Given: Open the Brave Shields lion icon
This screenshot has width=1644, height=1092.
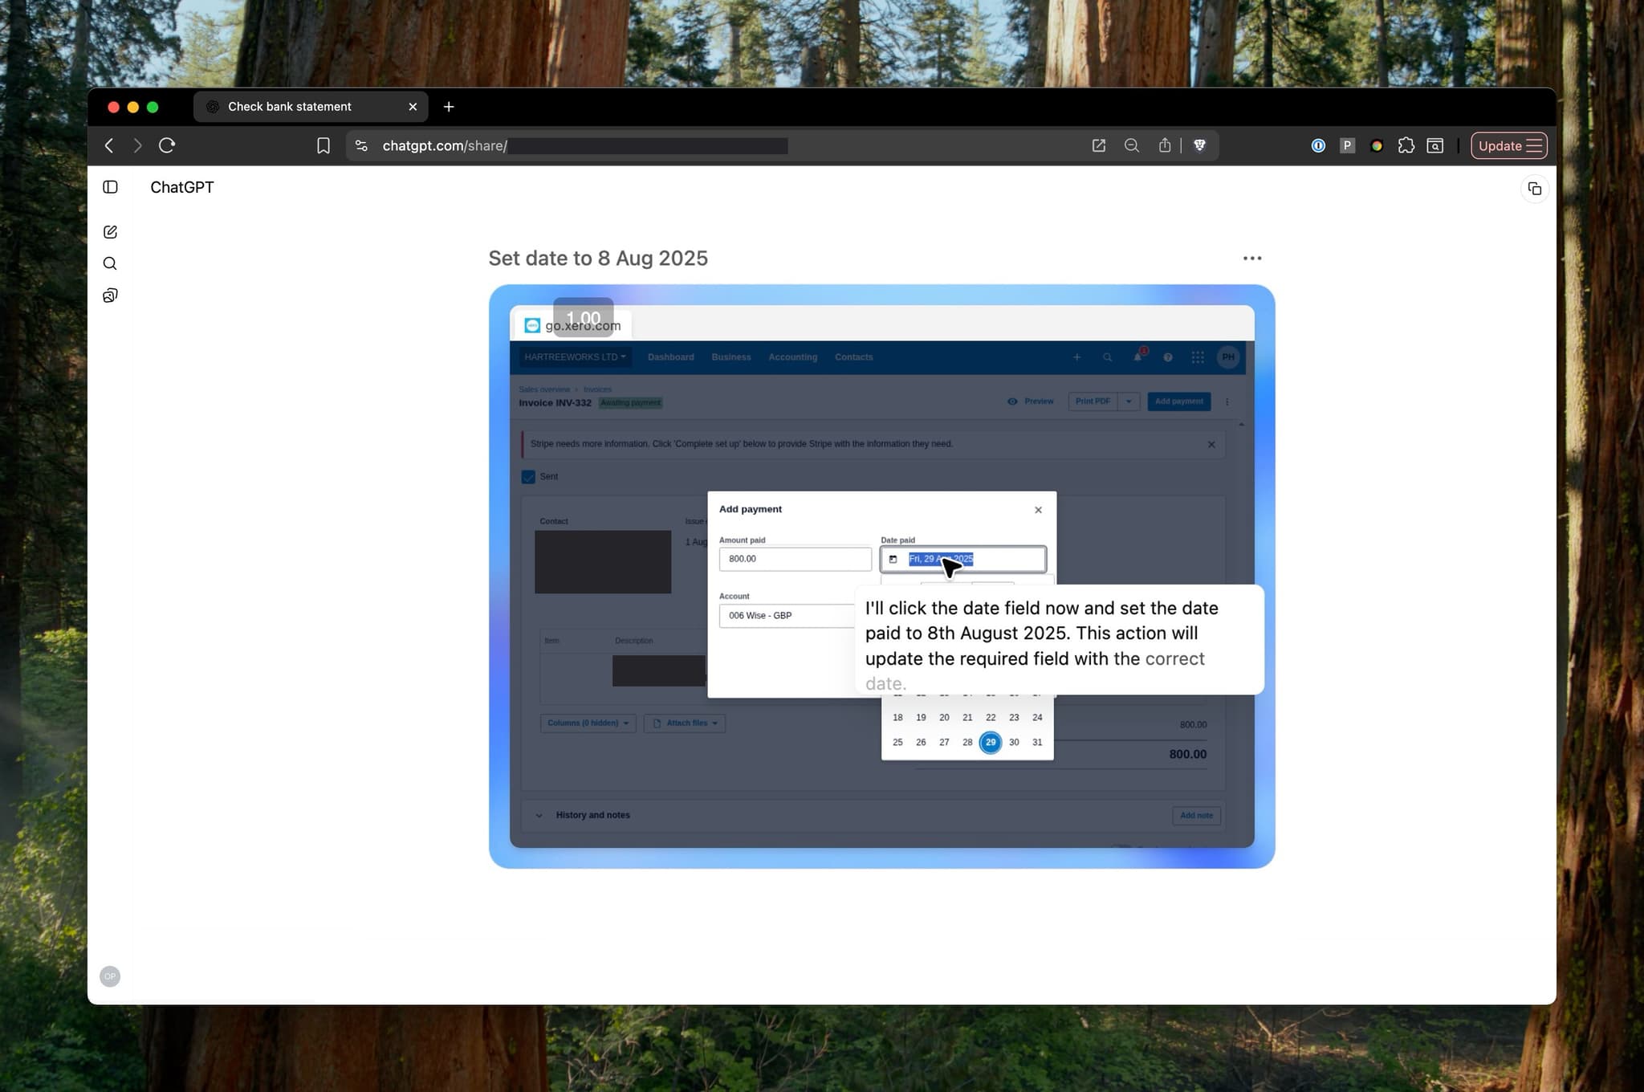Looking at the screenshot, I should tap(1200, 145).
